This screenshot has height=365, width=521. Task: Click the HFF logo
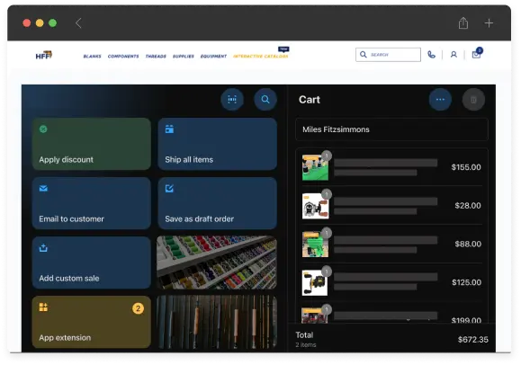(44, 55)
